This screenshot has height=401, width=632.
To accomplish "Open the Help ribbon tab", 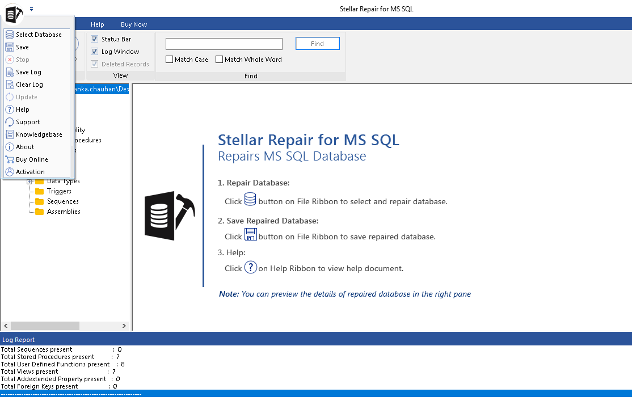I will click(97, 24).
